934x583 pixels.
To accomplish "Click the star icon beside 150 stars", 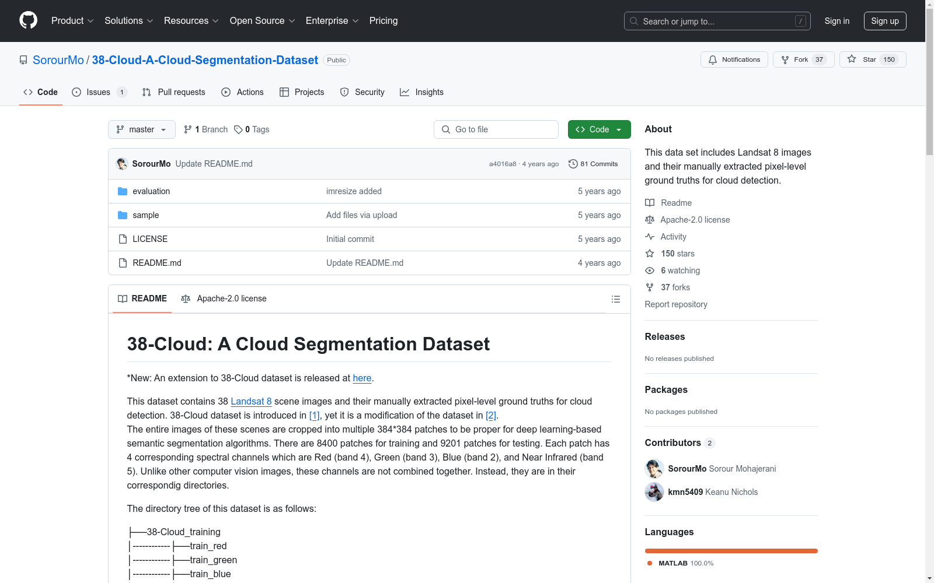I will point(650,254).
